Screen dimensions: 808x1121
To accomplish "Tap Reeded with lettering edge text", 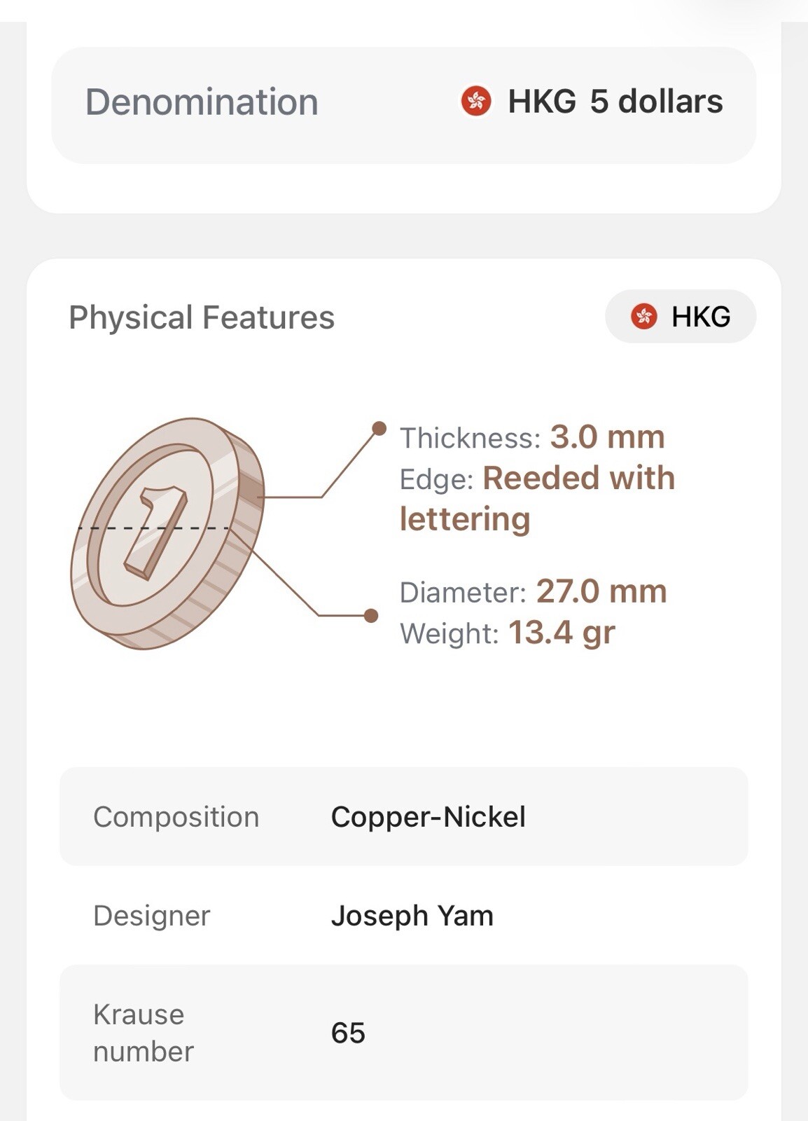I will [537, 499].
